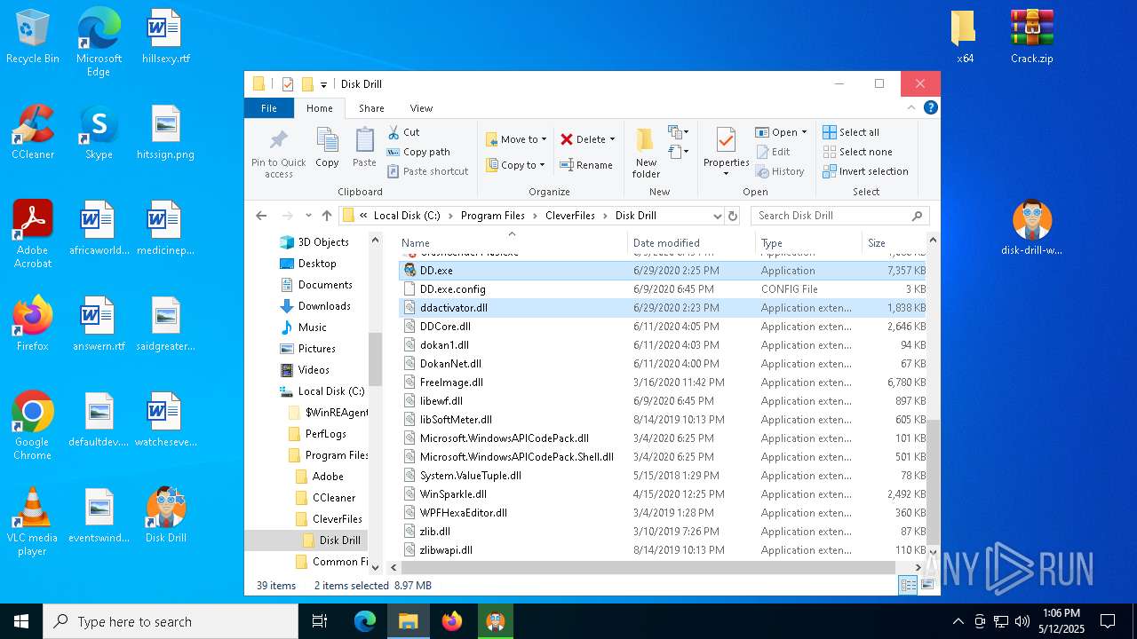Select FreeImage.dll file
The image size is (1137, 639).
[x=662, y=383]
